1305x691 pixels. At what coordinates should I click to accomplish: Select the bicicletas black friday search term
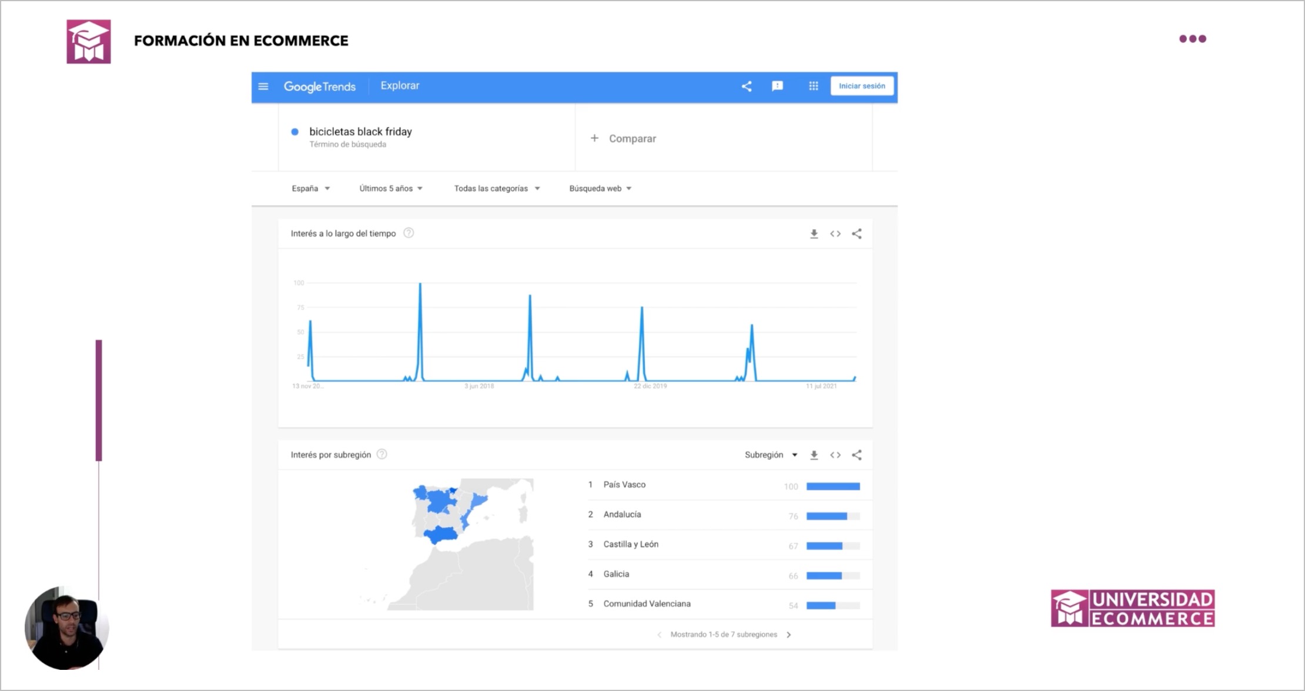[x=360, y=132]
